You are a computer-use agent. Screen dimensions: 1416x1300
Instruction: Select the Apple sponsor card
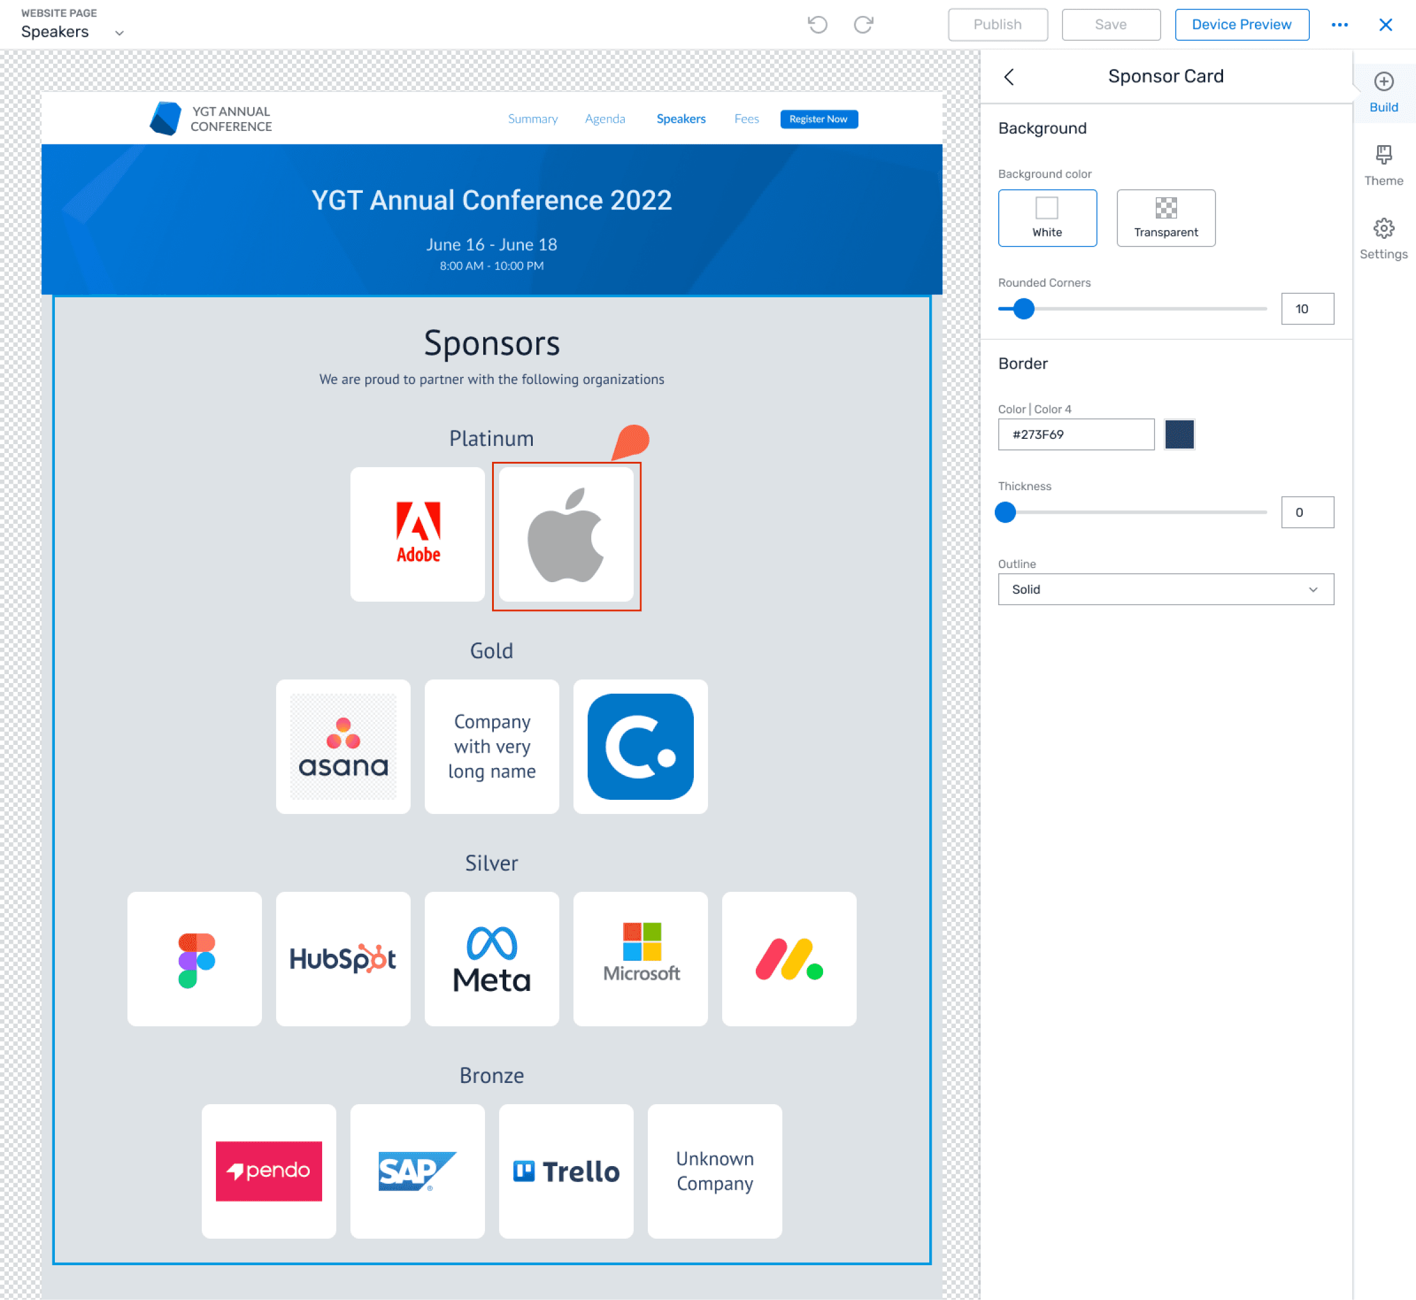[566, 536]
